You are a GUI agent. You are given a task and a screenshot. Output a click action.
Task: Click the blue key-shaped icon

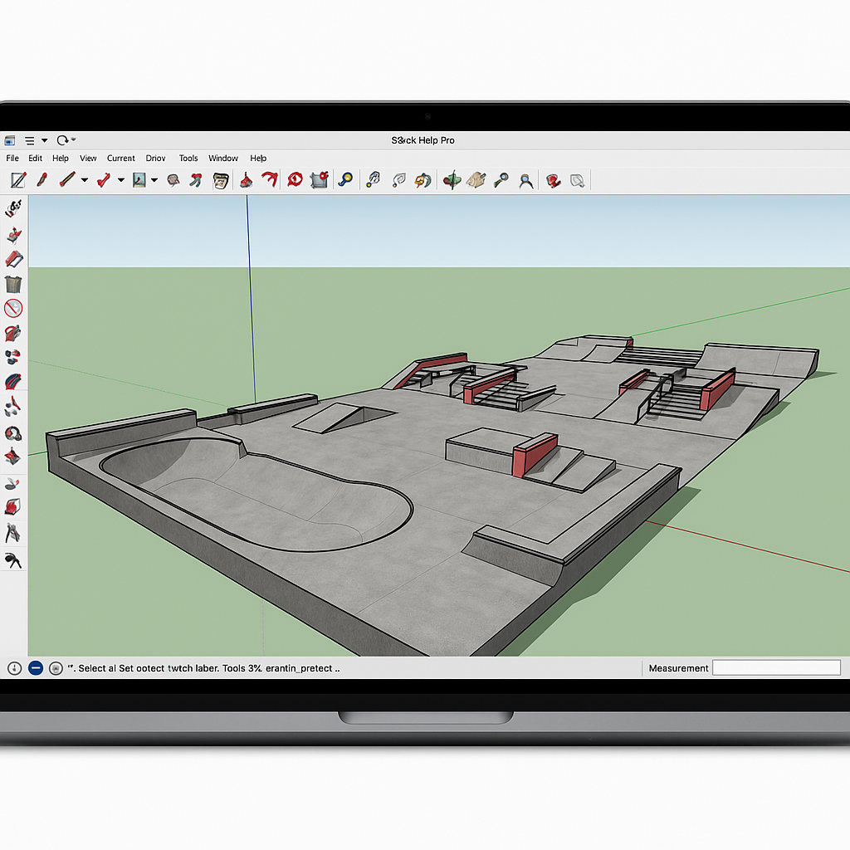coord(373,179)
